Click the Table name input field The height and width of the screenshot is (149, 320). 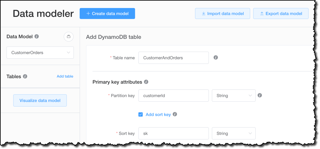point(173,58)
